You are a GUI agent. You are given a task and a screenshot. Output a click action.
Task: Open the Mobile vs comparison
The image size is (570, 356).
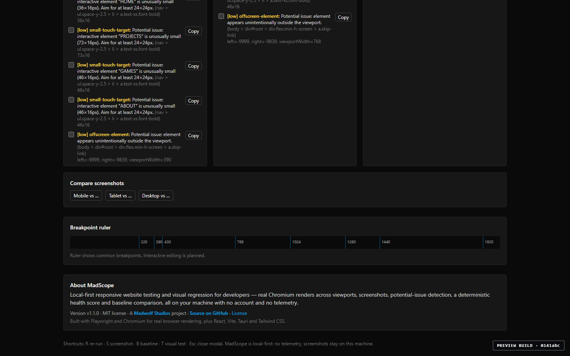pyautogui.click(x=86, y=196)
